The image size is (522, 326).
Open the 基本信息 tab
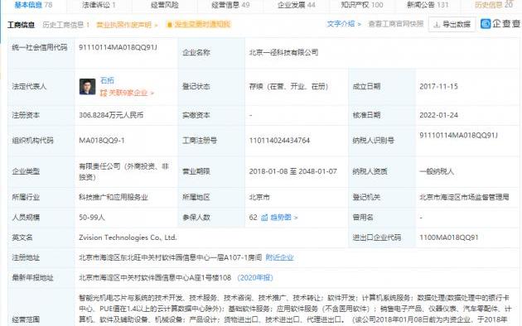click(x=33, y=5)
